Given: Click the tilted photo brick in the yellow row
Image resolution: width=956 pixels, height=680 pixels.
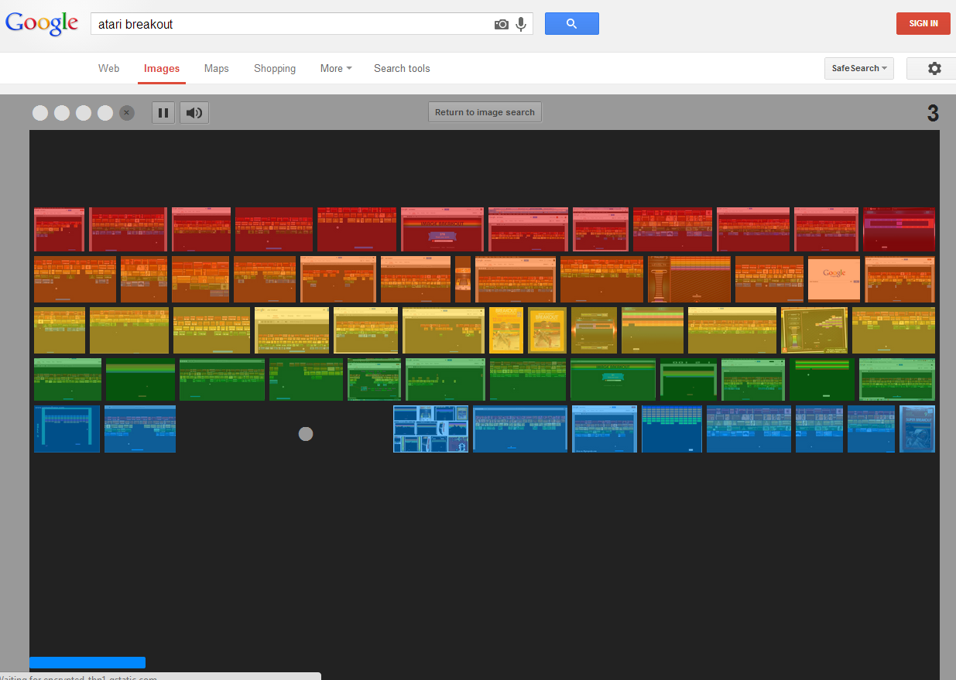Looking at the screenshot, I should pyautogui.click(x=814, y=330).
